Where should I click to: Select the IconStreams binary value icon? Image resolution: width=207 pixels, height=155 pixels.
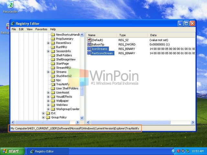pyautogui.click(x=89, y=49)
